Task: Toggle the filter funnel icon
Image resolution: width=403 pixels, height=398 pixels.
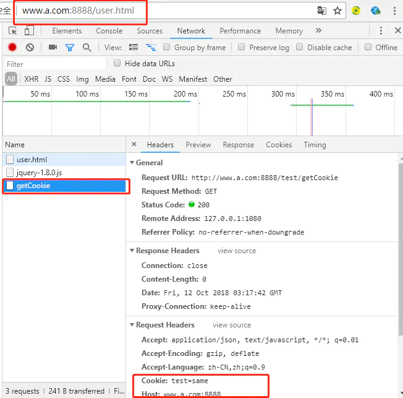Action: click(x=70, y=48)
